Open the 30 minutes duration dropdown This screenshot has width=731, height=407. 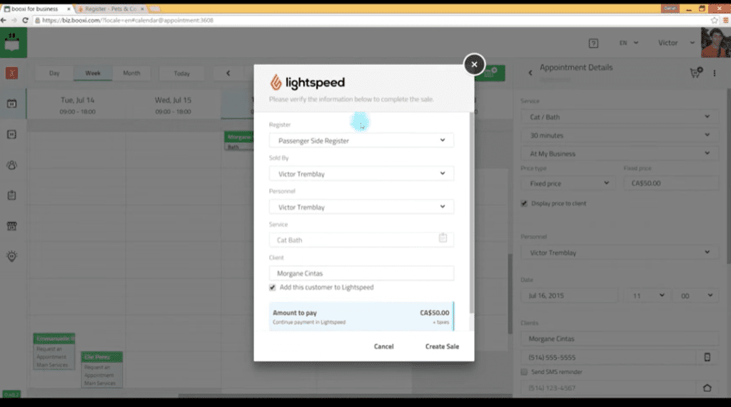click(620, 135)
